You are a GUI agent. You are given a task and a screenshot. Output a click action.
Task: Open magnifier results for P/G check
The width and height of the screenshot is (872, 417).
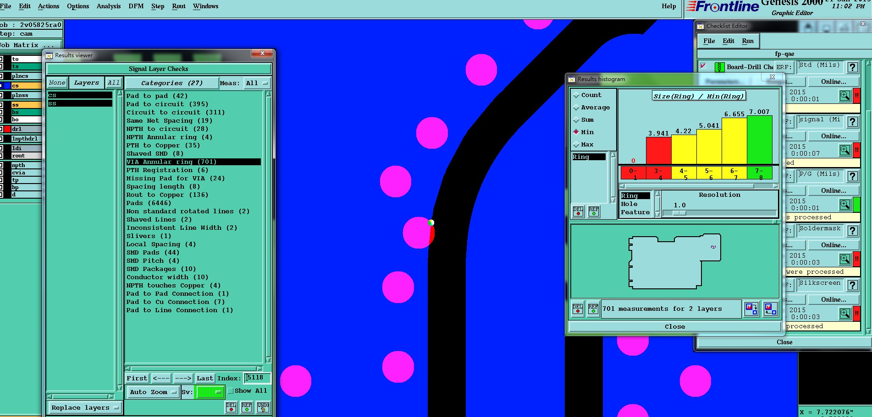(845, 204)
